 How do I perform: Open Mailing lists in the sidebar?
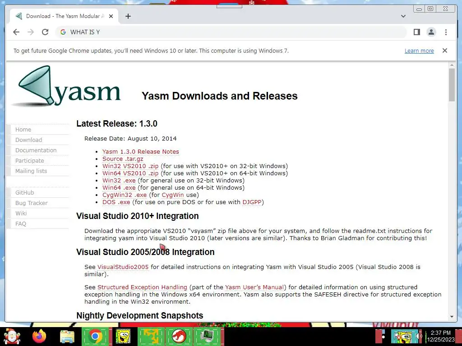tap(31, 171)
